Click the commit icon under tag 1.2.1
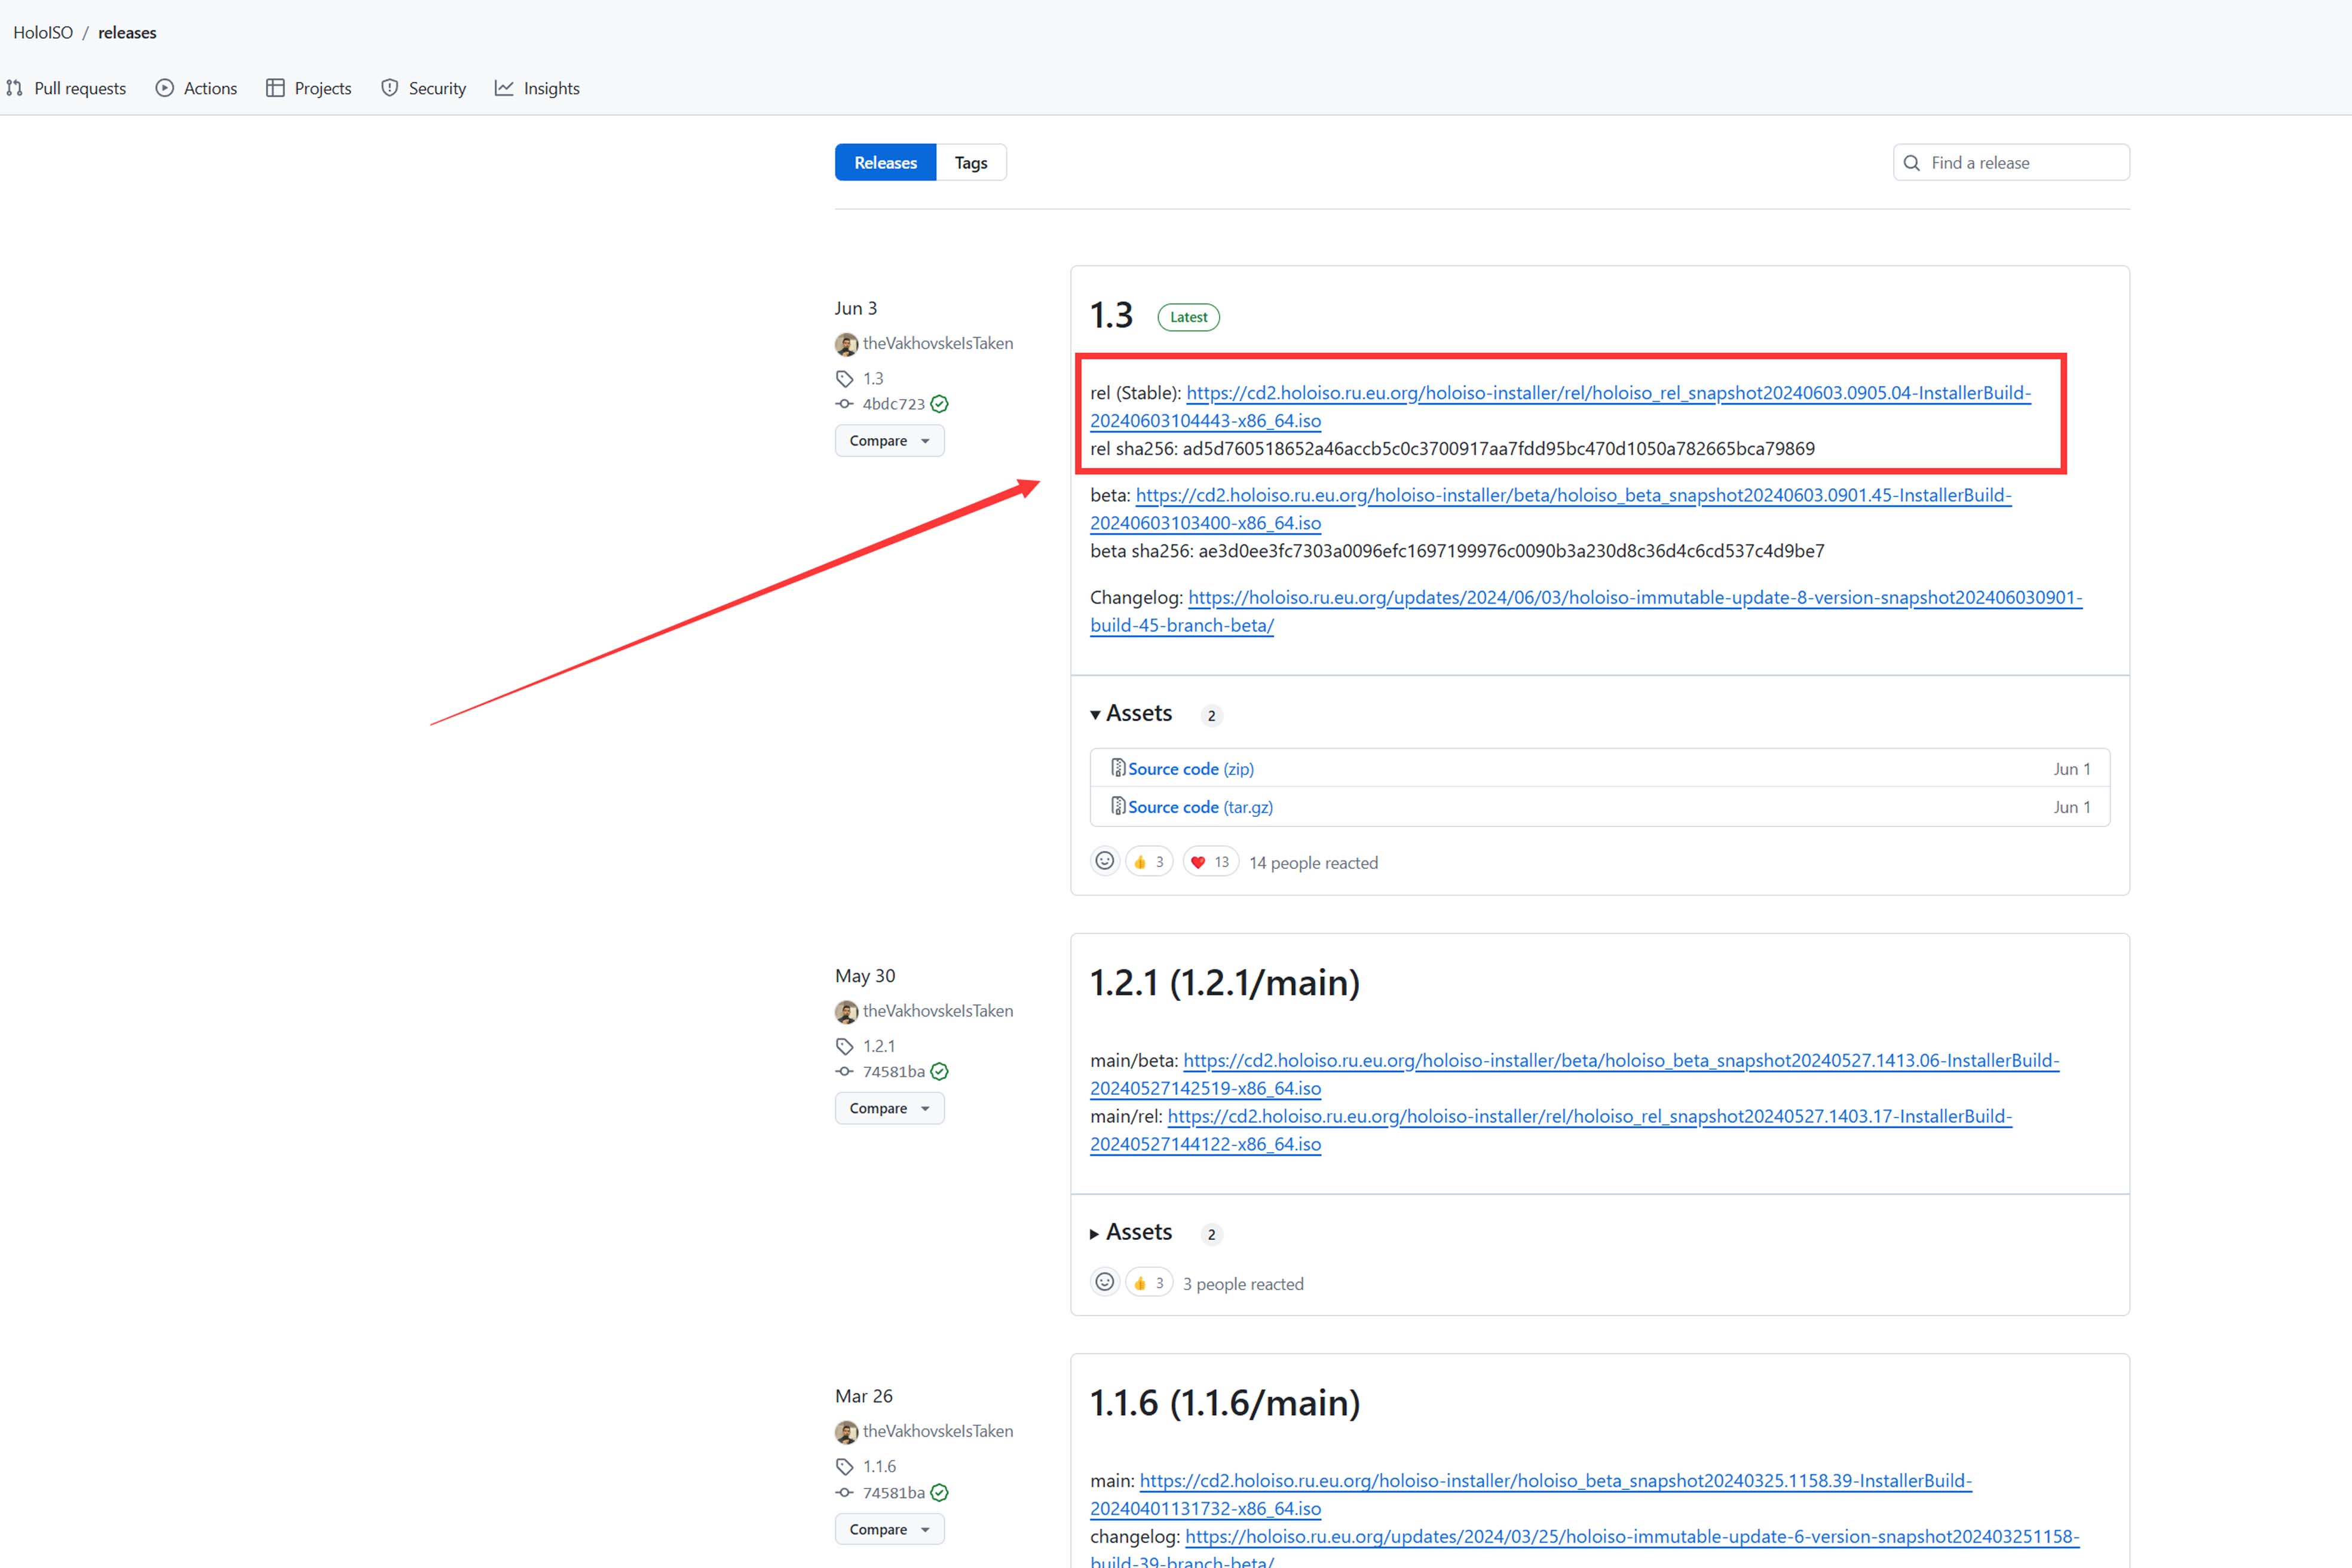This screenshot has width=2352, height=1568. tap(845, 1072)
